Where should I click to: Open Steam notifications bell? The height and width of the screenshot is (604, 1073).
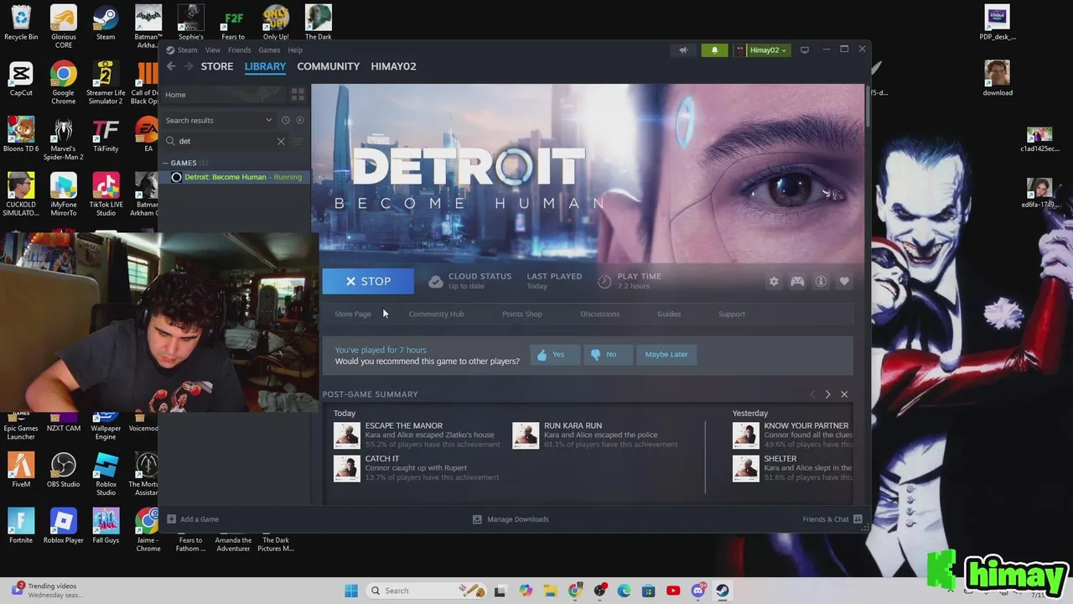coord(714,50)
